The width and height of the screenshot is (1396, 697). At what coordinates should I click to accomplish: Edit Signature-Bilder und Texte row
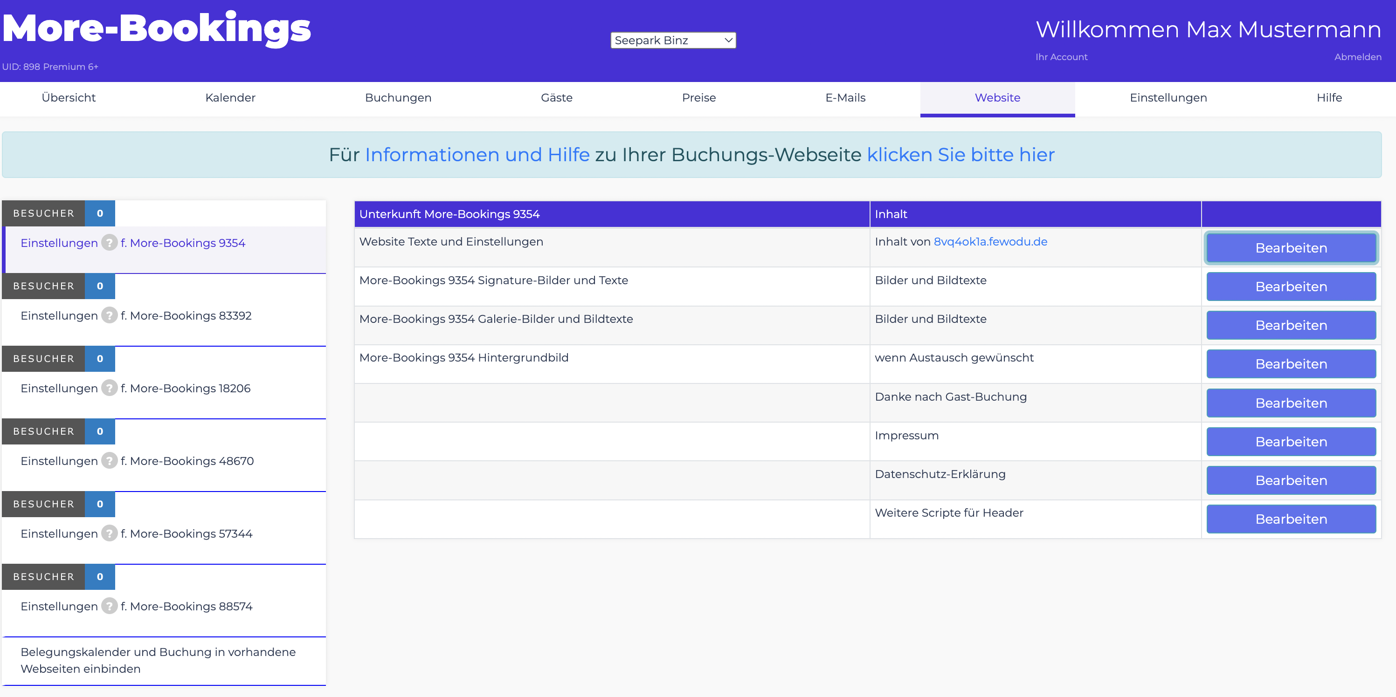[1292, 287]
